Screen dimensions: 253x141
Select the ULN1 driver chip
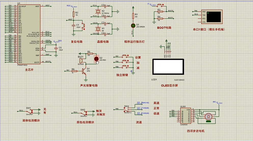pos(185,116)
